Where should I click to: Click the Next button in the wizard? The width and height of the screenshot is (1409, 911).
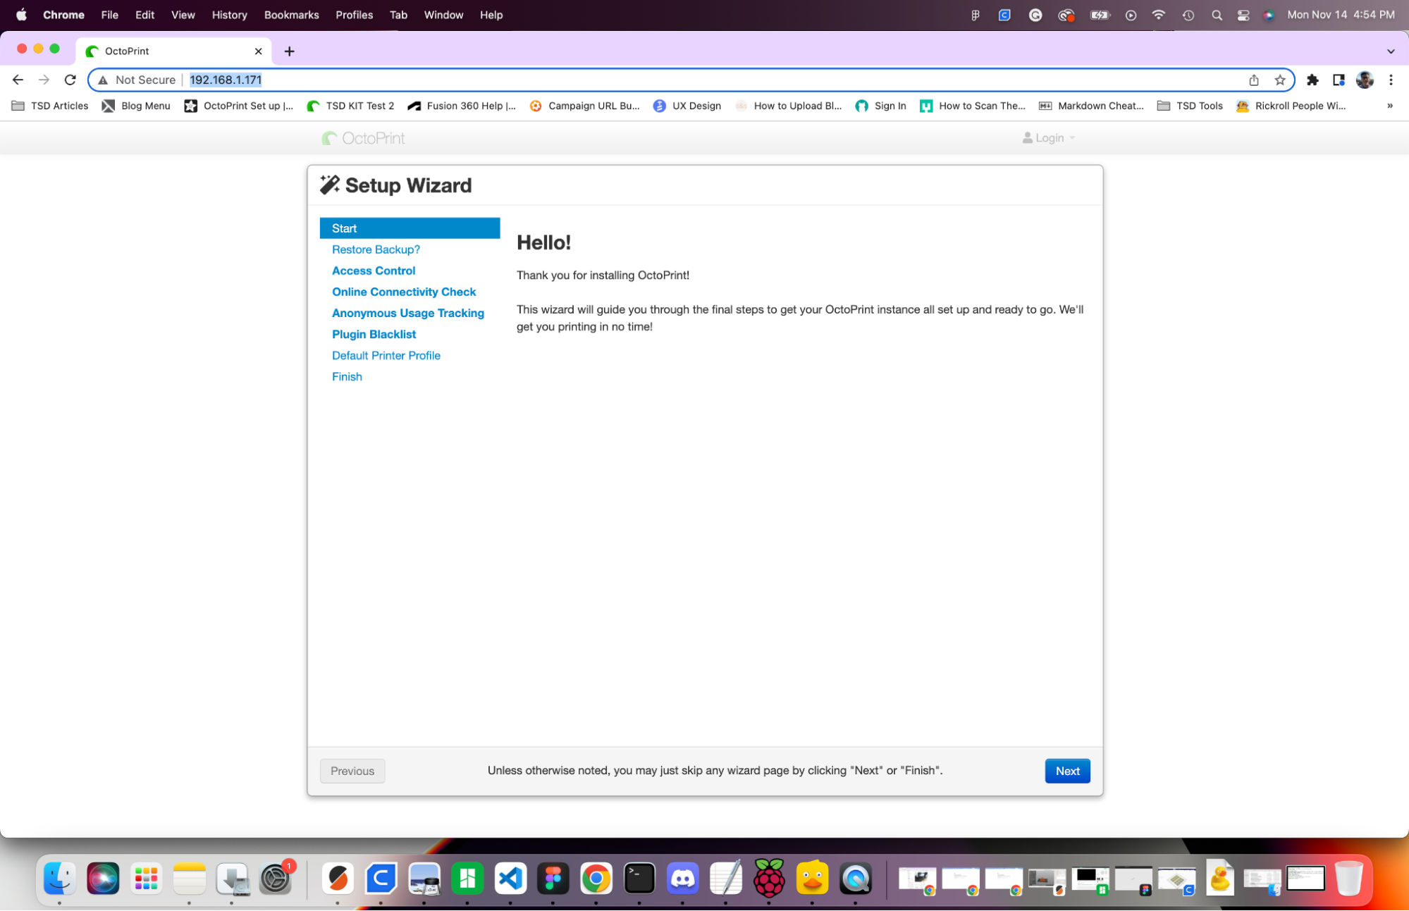coord(1067,771)
